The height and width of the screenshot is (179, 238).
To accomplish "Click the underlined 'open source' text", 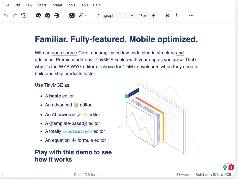I will pos(64,53).
